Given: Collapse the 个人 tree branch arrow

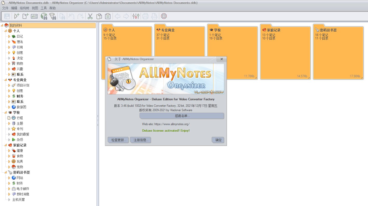Looking at the screenshot, I should [6, 31].
